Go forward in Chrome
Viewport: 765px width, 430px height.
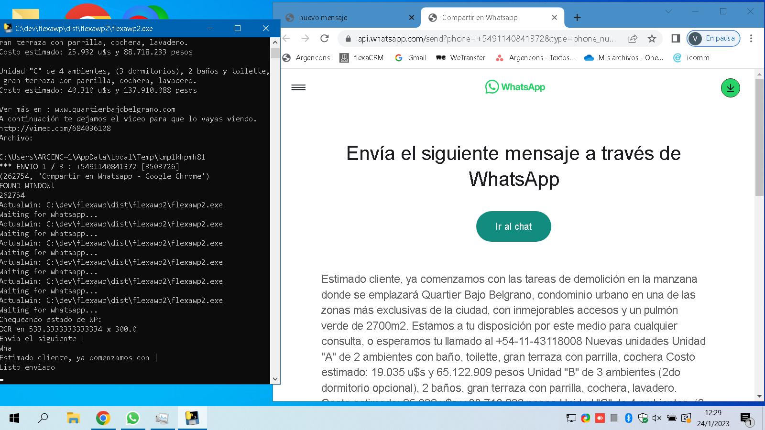305,38
